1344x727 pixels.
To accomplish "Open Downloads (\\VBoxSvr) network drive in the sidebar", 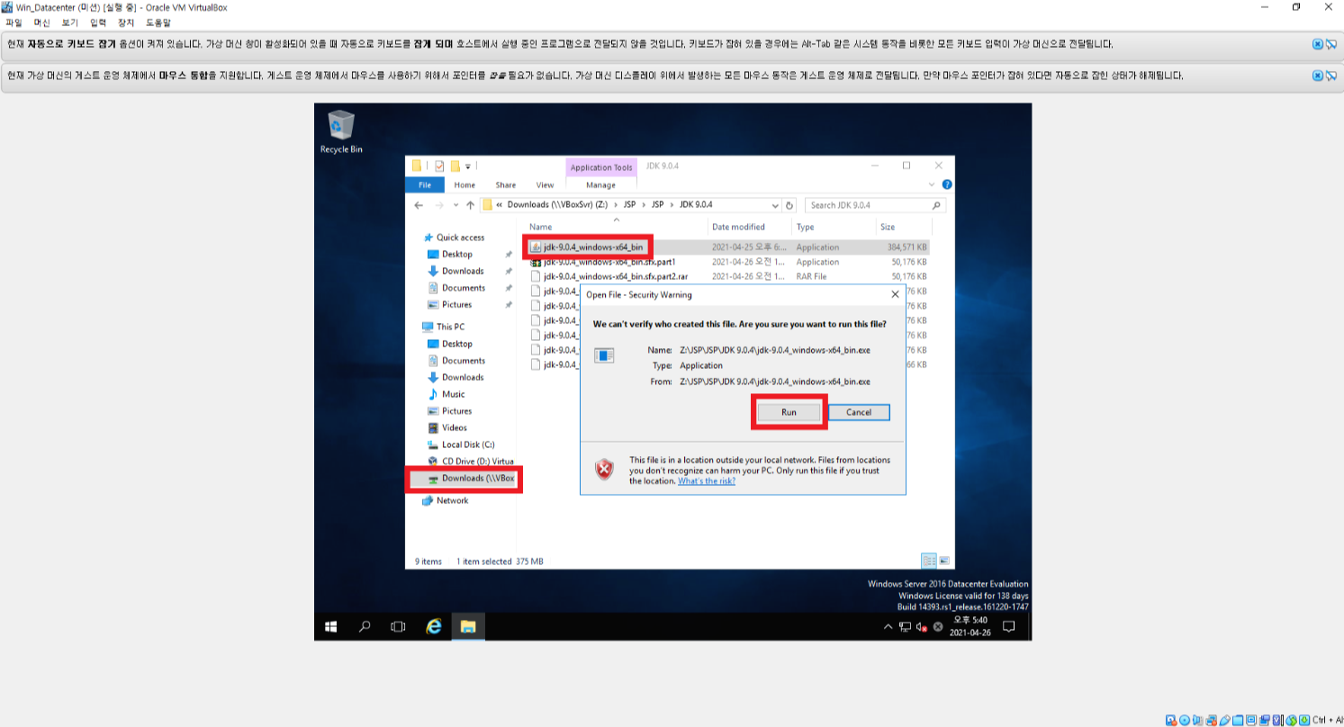I will (x=469, y=479).
